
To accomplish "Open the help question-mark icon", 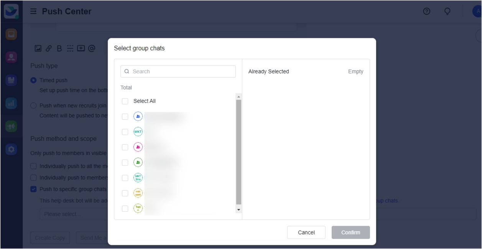I will coord(426,11).
